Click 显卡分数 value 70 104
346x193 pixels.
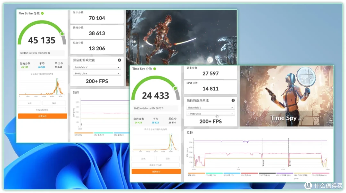click(97, 18)
